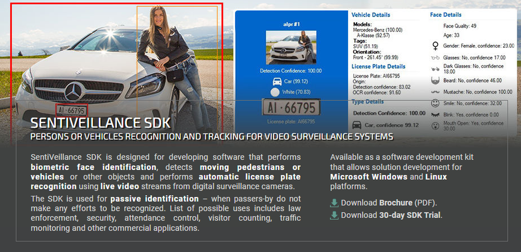Click the Dark Glasses icon
Image resolution: width=521 pixels, height=252 pixels.
click(x=435, y=69)
